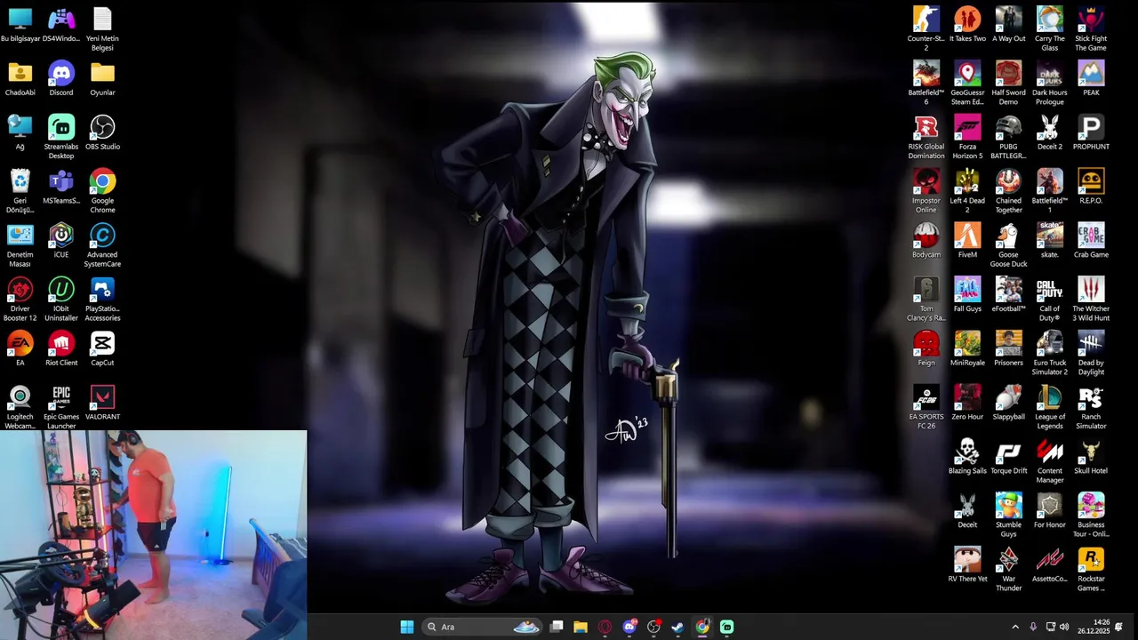This screenshot has width=1138, height=640.
Task: Open the Windows Start menu
Action: point(406,627)
